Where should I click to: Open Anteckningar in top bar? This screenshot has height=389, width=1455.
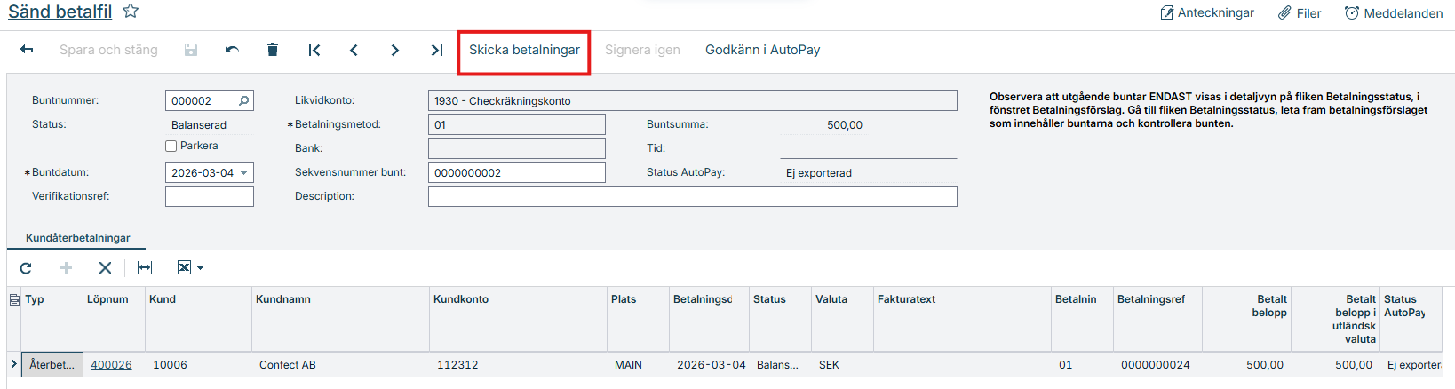click(1206, 12)
